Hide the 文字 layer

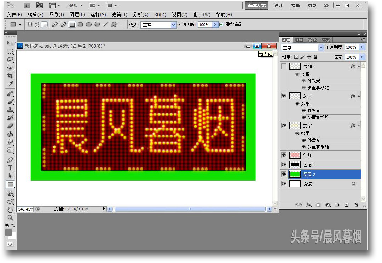point(284,126)
